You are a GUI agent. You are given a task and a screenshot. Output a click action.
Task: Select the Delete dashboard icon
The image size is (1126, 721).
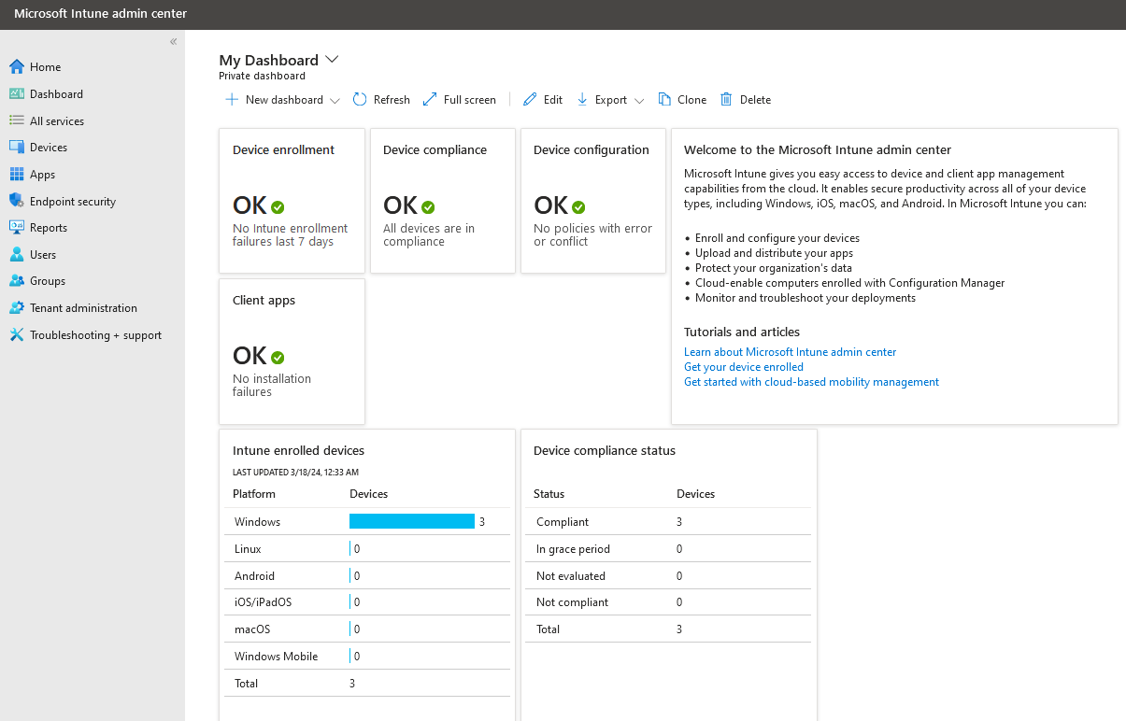coord(746,99)
